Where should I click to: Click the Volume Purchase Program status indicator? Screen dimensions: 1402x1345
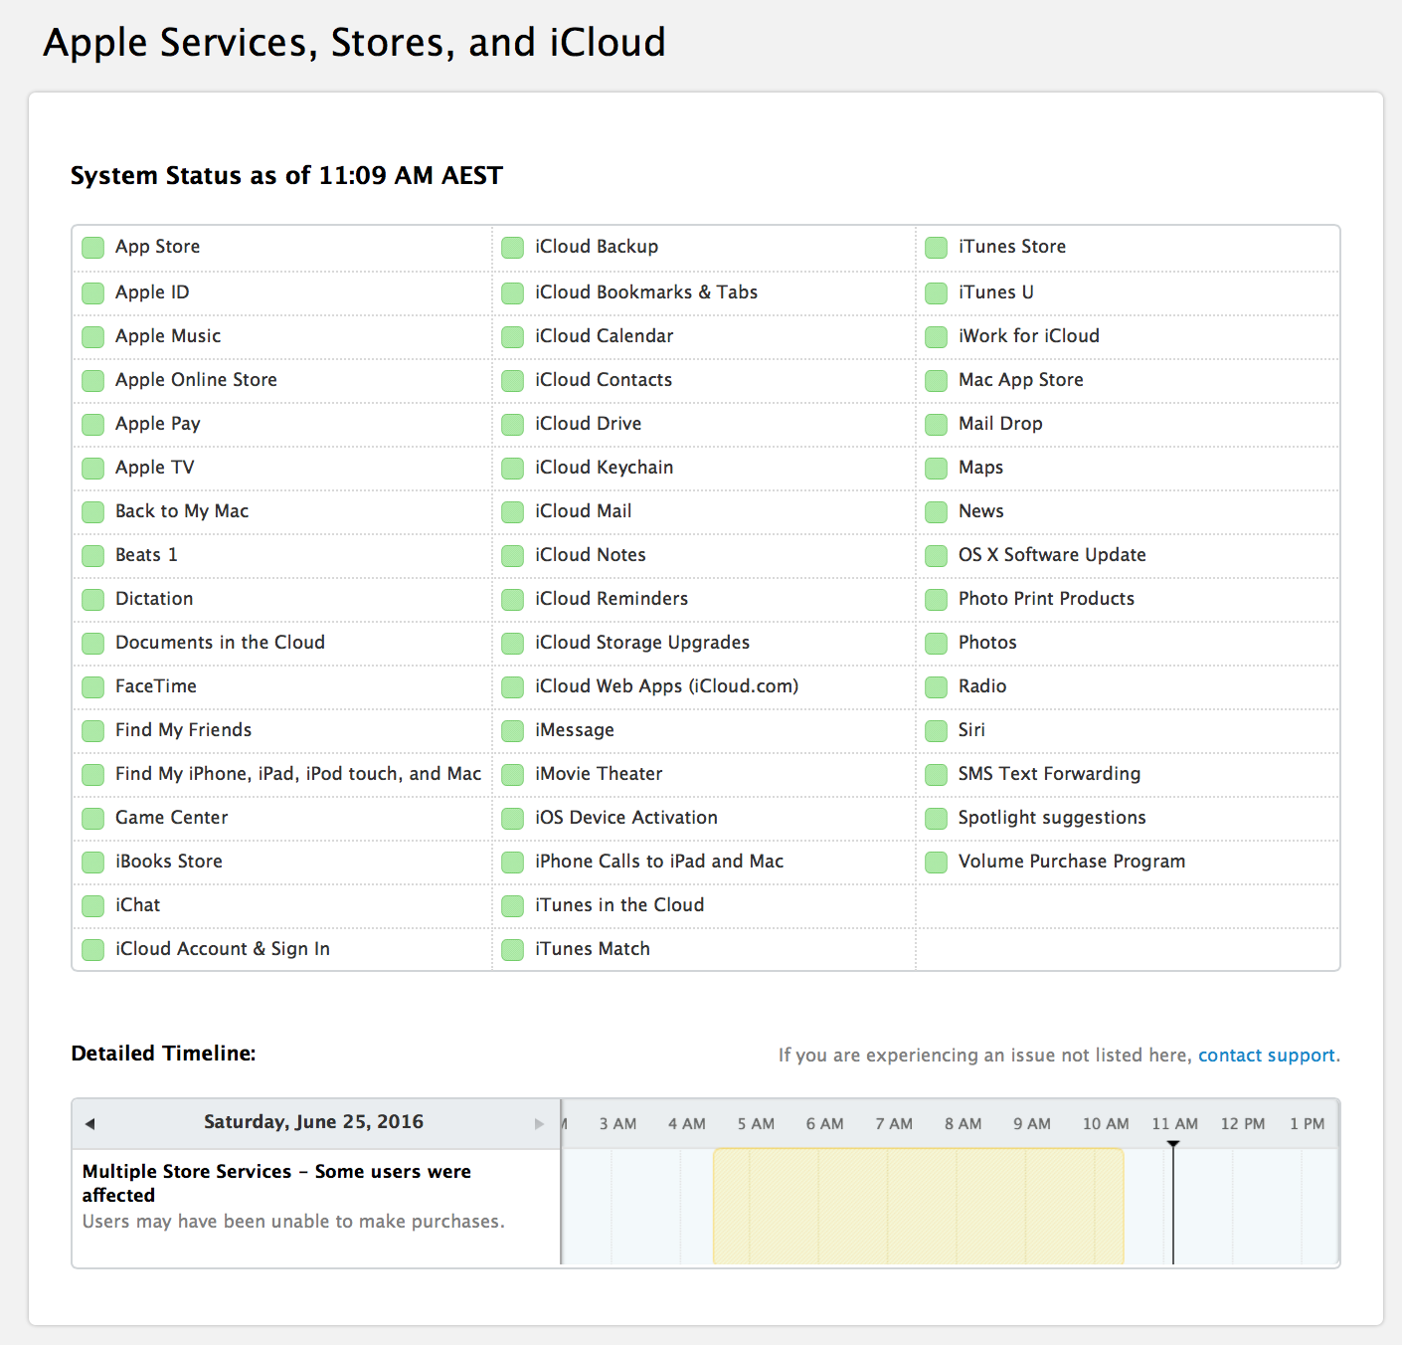[937, 863]
